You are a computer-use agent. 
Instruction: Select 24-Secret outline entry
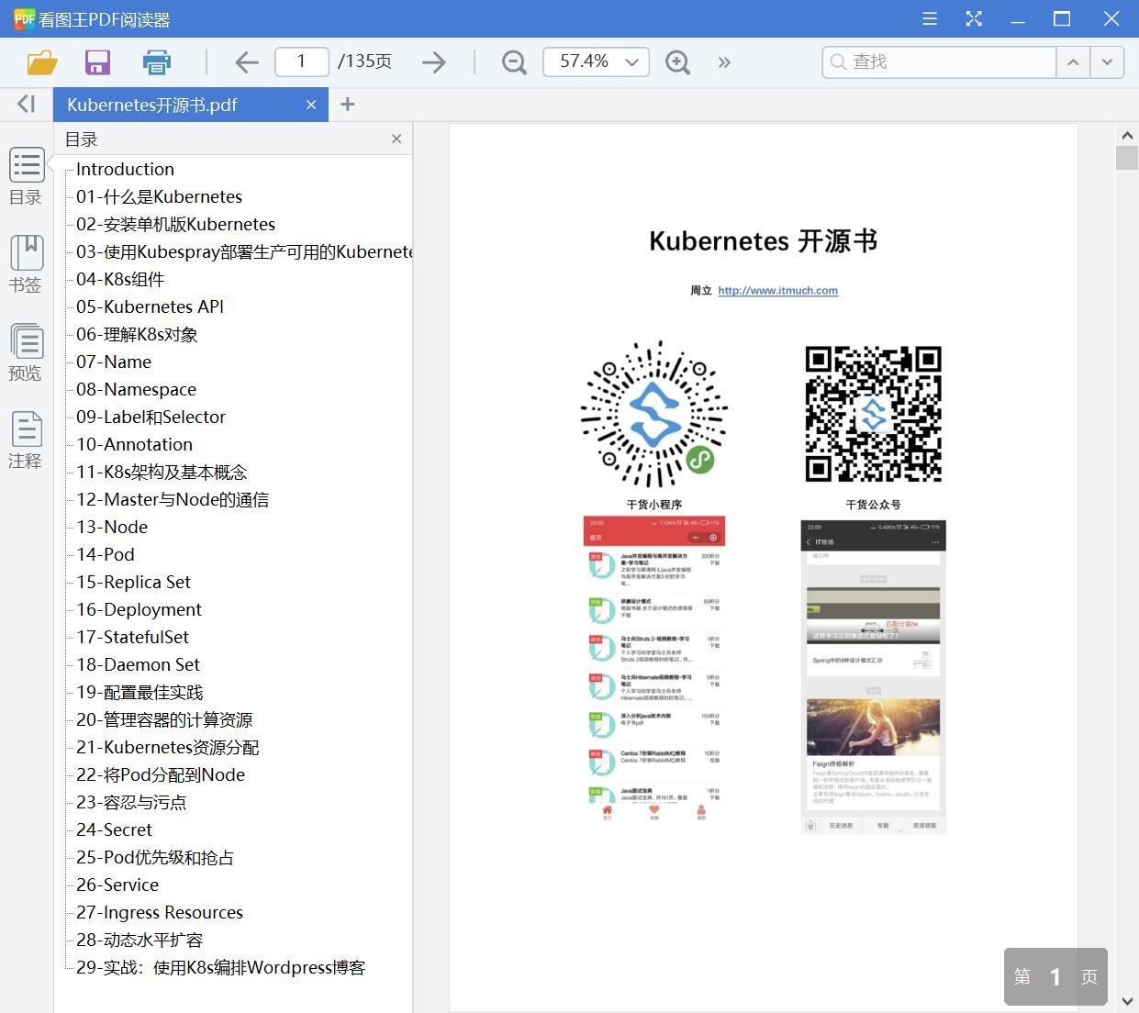pos(114,829)
